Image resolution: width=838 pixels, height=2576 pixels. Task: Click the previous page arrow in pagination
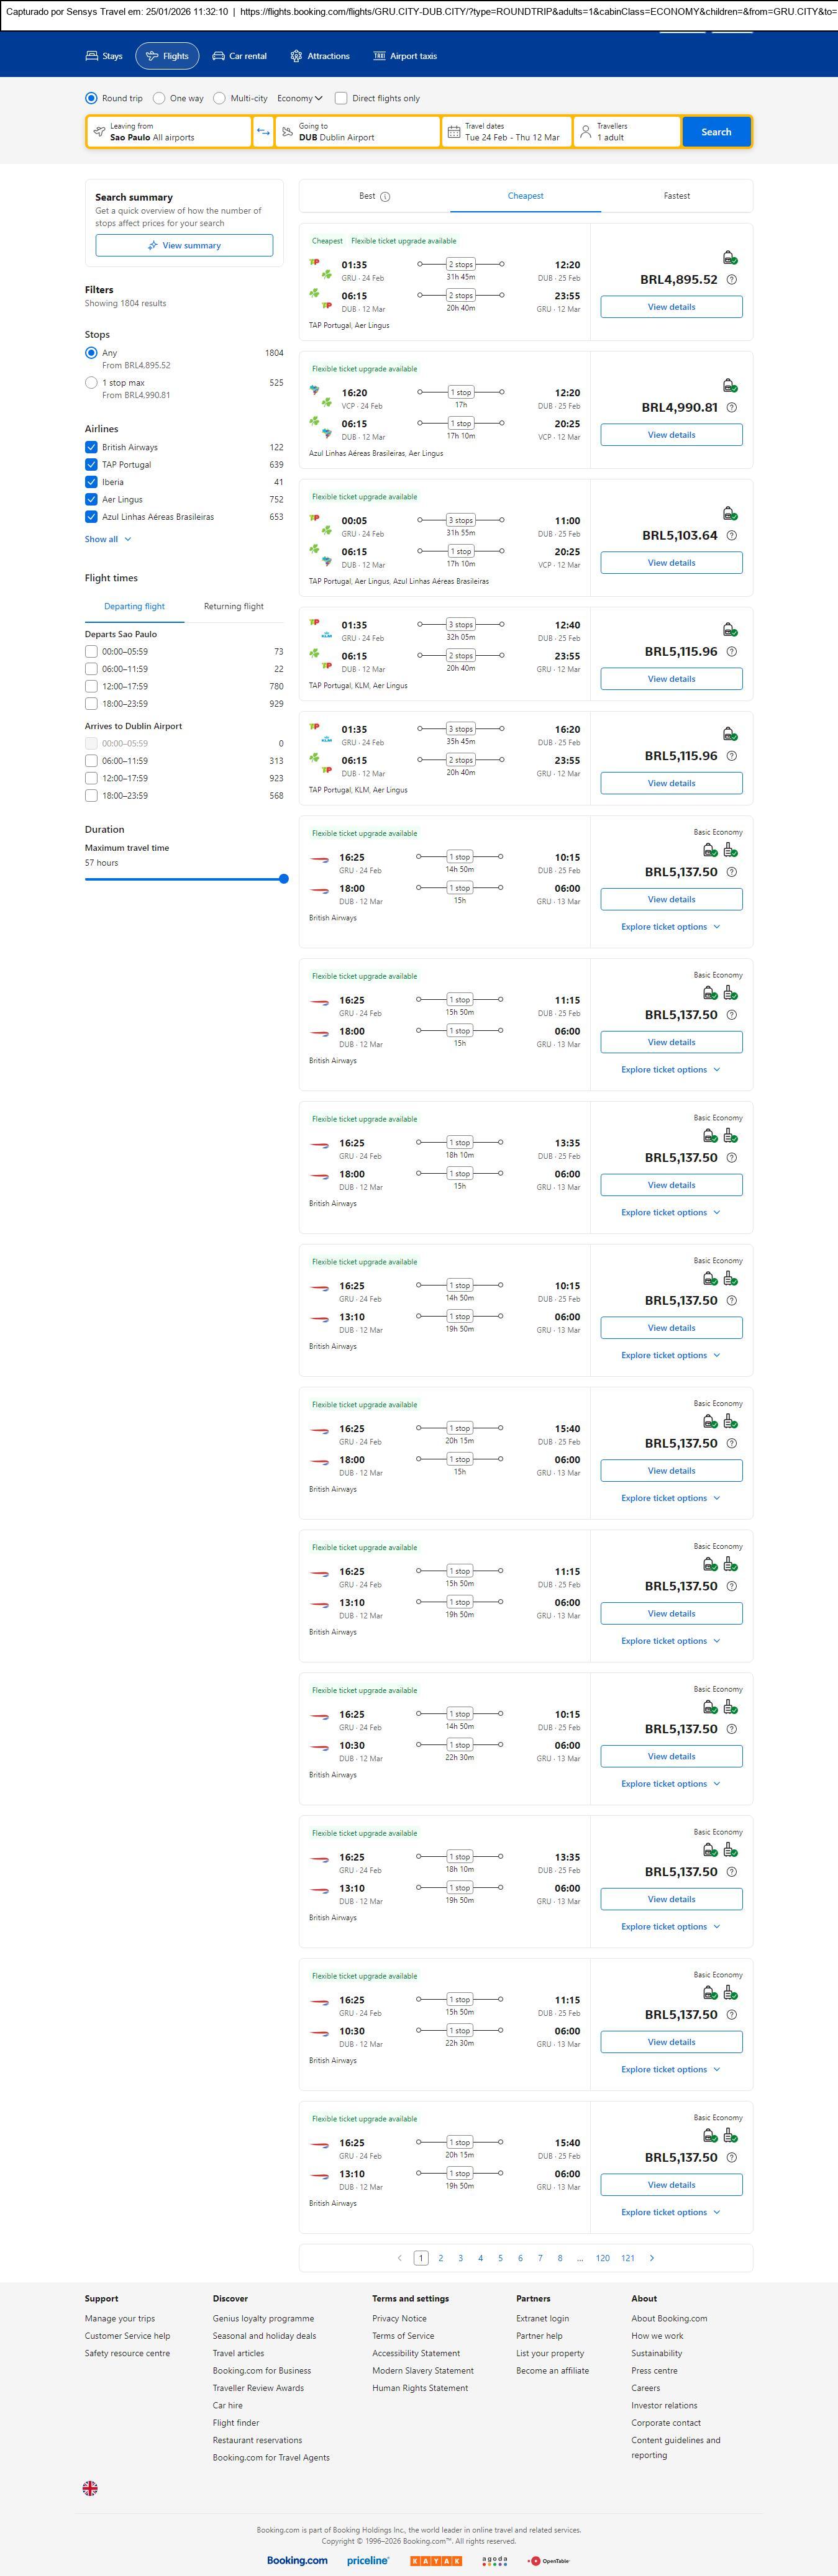[x=400, y=2258]
